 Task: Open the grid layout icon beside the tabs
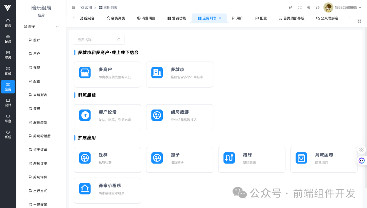pos(359,21)
